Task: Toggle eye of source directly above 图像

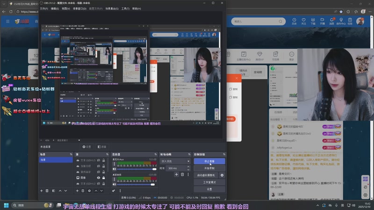Action: coord(99,172)
